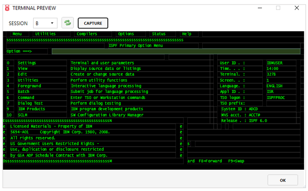Screen dimensions: 308x191
Task: Click 'Interactive language processing' text
Action: pyautogui.click(x=106, y=86)
